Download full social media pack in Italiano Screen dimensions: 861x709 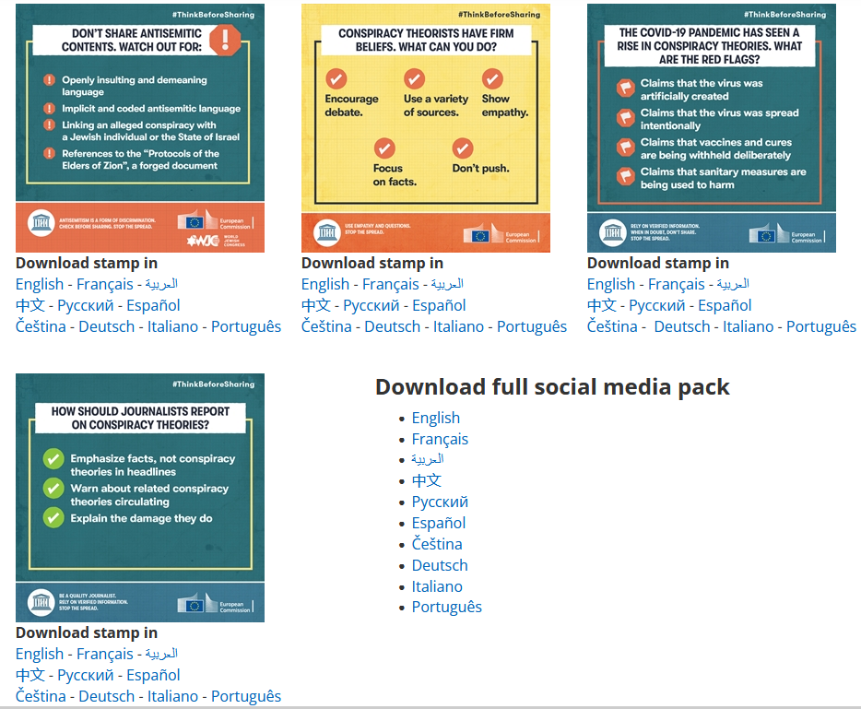click(x=437, y=586)
